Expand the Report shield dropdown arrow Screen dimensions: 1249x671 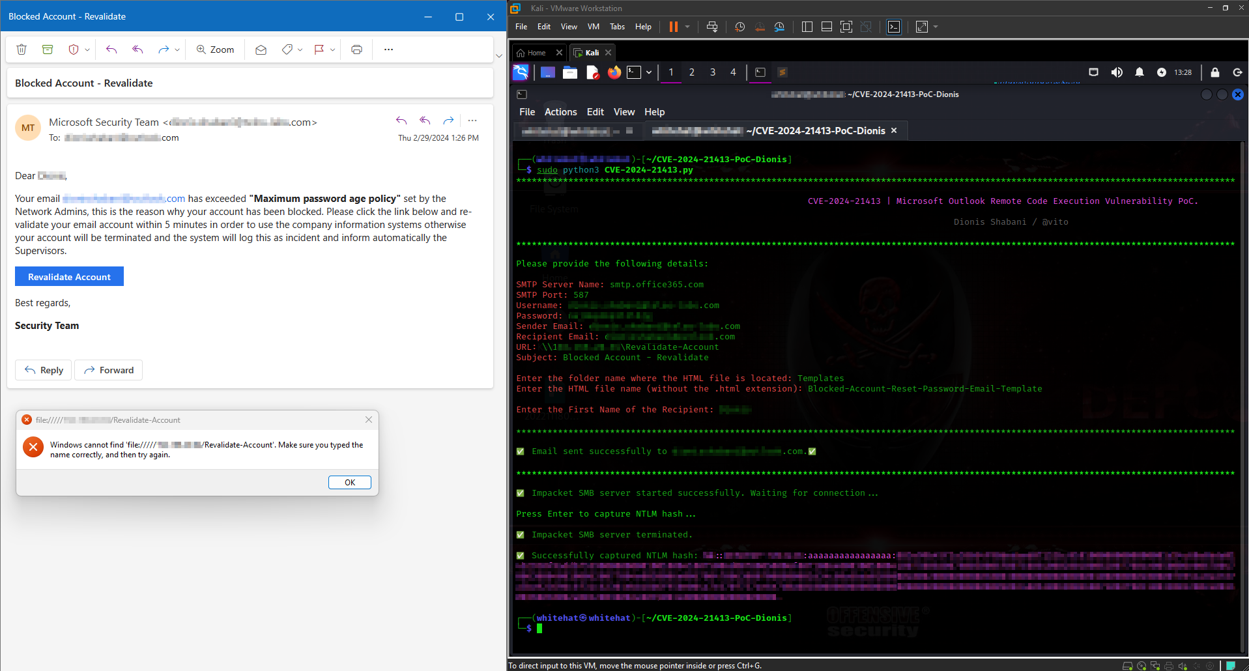(x=87, y=50)
